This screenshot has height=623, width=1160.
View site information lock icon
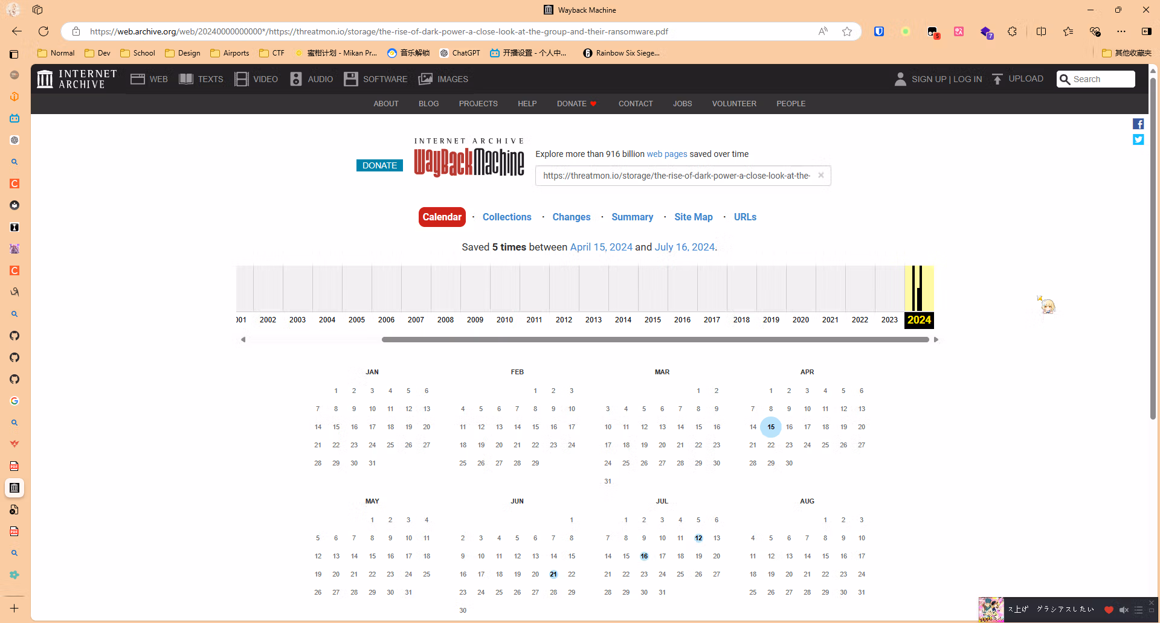click(x=76, y=31)
